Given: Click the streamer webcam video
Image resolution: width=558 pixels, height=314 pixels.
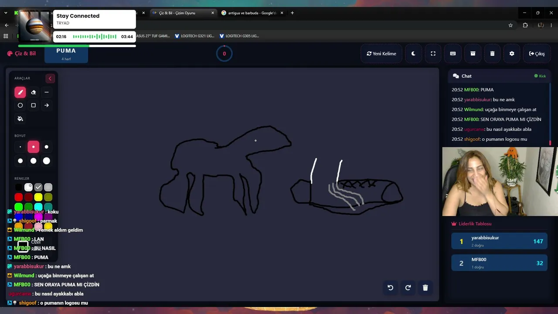Looking at the screenshot, I should tap(500, 181).
